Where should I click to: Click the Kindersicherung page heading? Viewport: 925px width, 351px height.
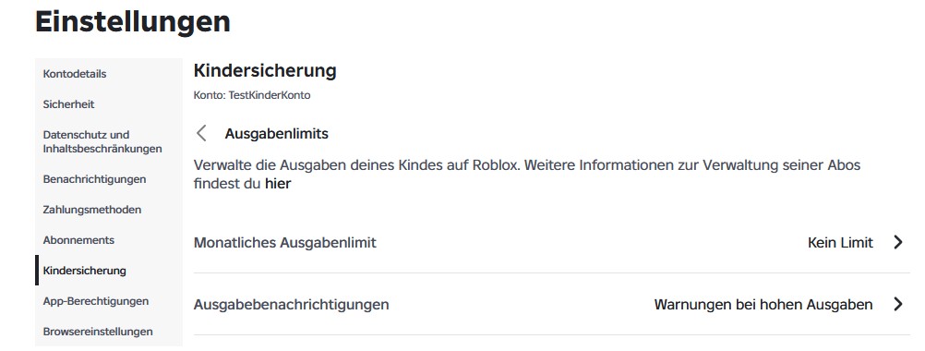tap(265, 71)
